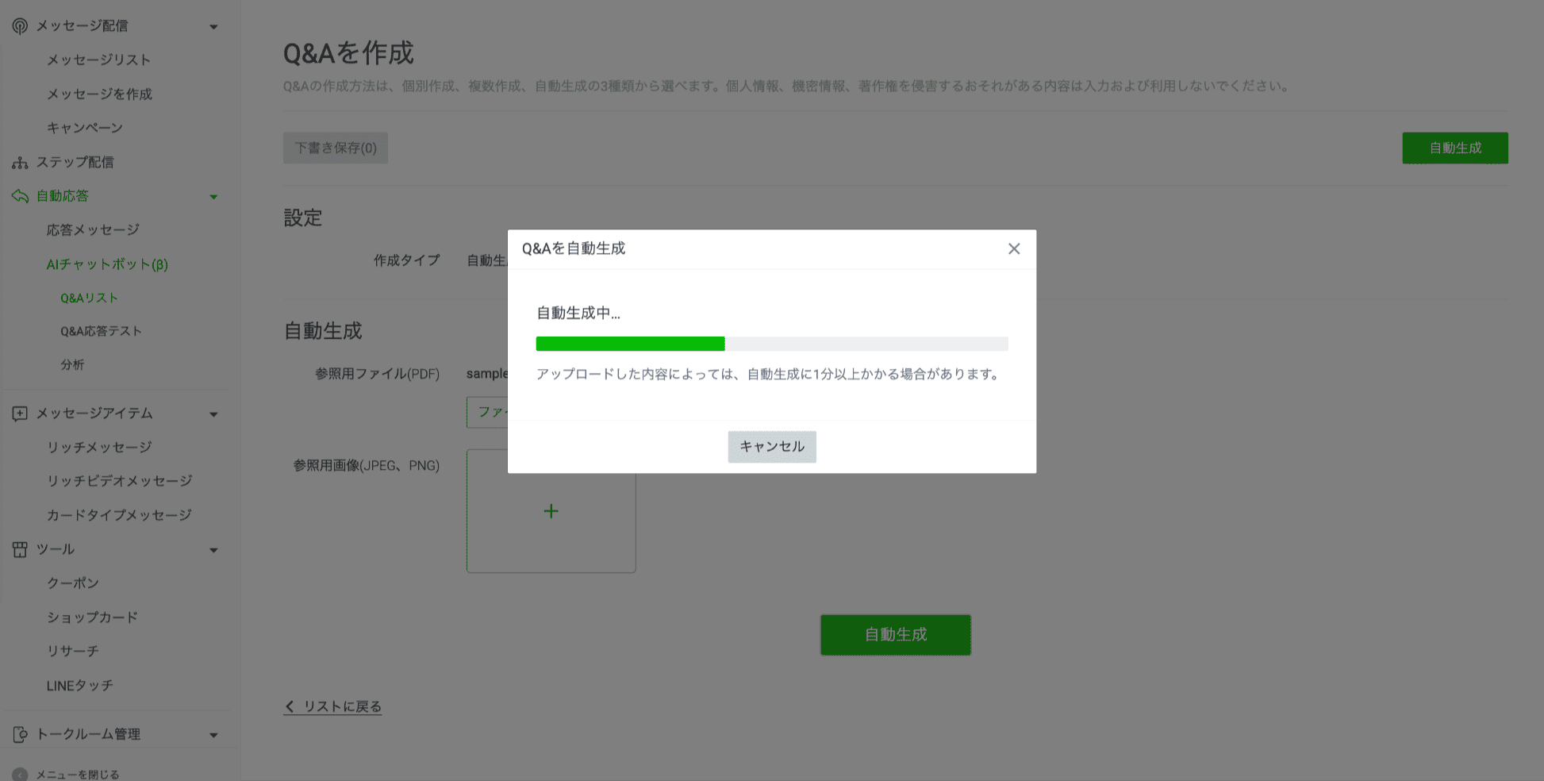
Task: Click the plus icon to add reference image
Action: pos(551,510)
